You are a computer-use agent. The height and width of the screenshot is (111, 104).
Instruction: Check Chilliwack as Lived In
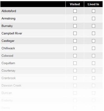point(93,48)
